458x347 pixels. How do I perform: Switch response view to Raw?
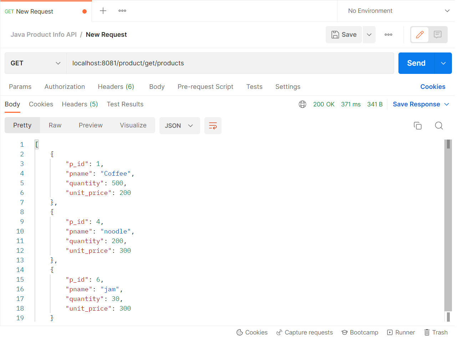55,125
